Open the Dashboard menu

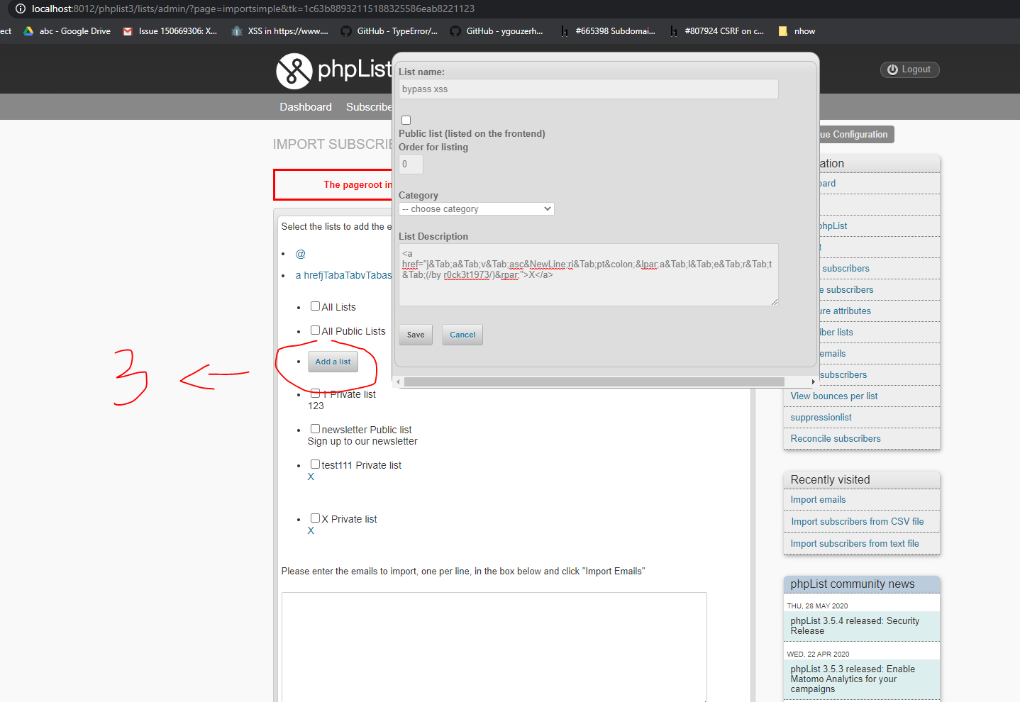pos(306,107)
